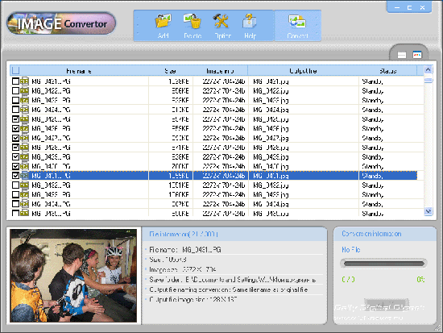Viewport: 443px width, 333px height.
Task: Click the file icon of MG_0428 row
Action: (x=25, y=148)
